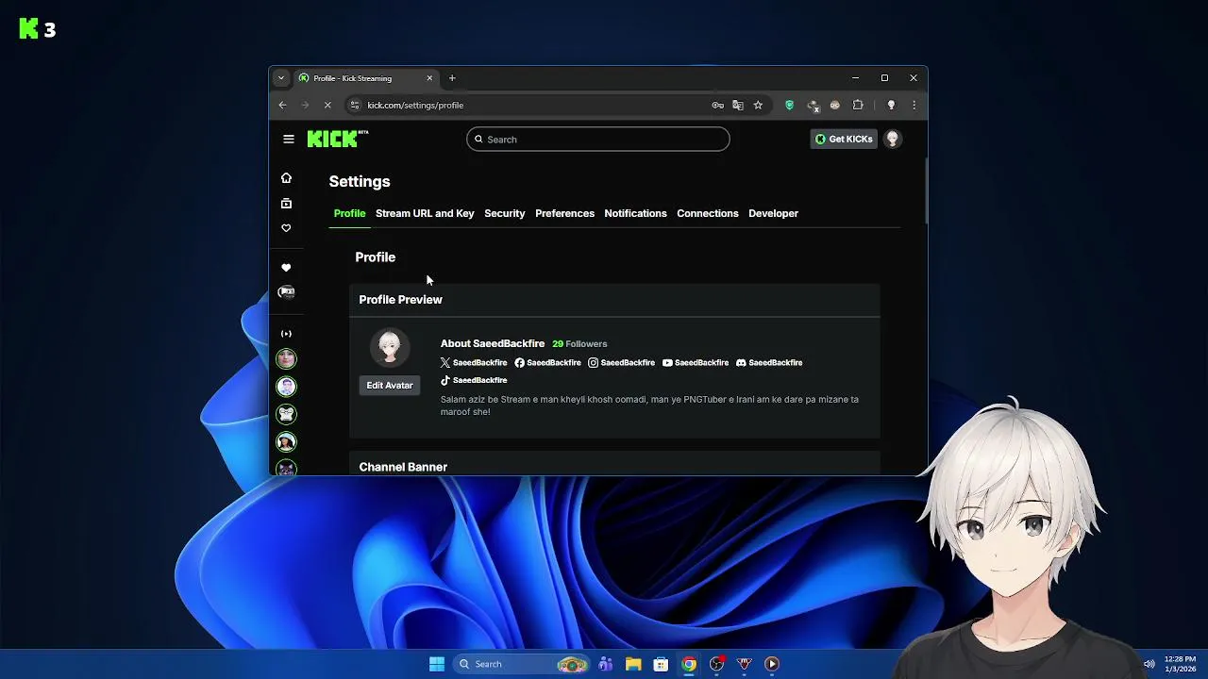Click the live broadcast icon in sidebar
Viewport: 1208px width, 679px height.
pyautogui.click(x=286, y=334)
